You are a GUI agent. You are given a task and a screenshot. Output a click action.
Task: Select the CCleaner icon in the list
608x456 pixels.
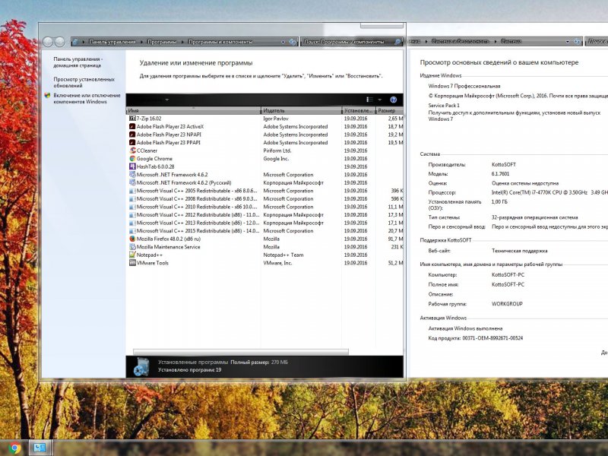pyautogui.click(x=132, y=150)
